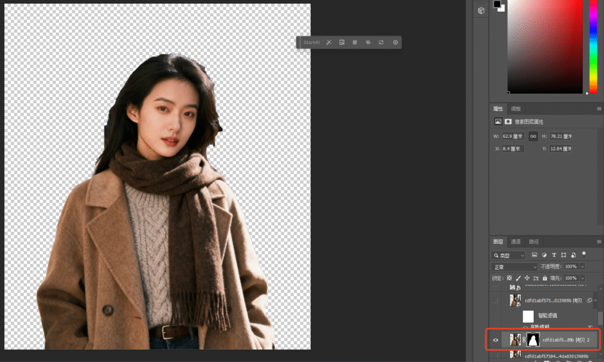Hide the 拷贝 2 layer using eye icon
This screenshot has width=604, height=362.
coord(495,340)
